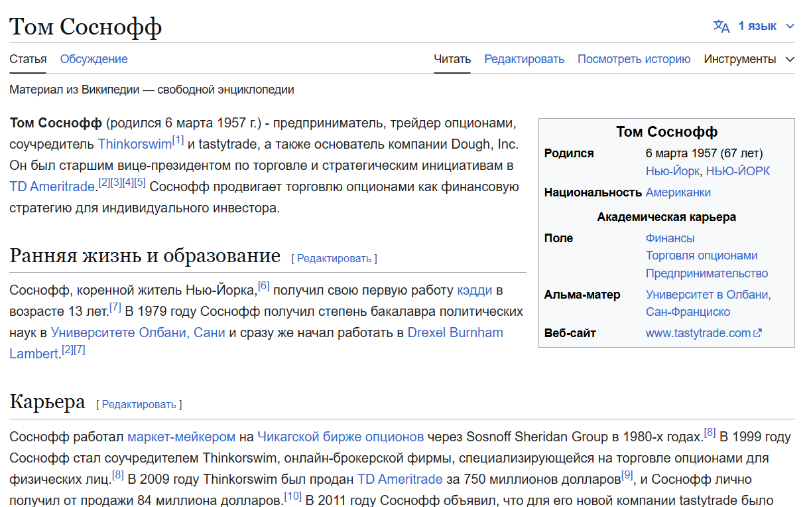Click TD Ameritrade link in Карьера section
807x507 pixels.
pos(400,479)
